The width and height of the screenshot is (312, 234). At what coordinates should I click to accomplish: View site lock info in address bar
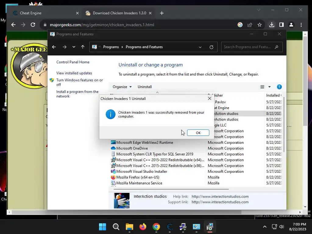point(45,25)
